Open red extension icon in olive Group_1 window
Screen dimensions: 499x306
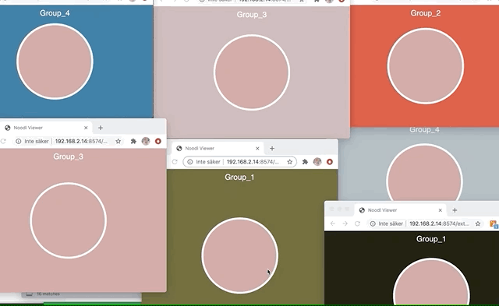coord(329,162)
